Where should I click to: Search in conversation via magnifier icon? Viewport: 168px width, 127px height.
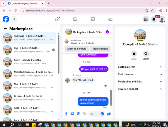coord(146,54)
